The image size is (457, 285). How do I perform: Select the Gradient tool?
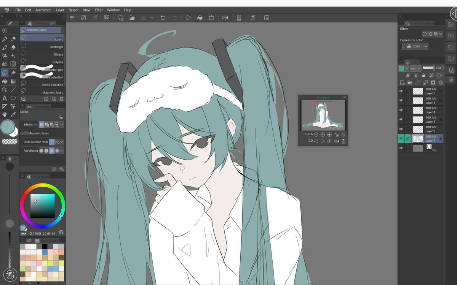click(13, 81)
